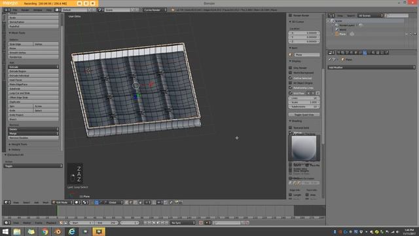Open the Window menu in the info header
419x236 pixels.
coord(38,10)
